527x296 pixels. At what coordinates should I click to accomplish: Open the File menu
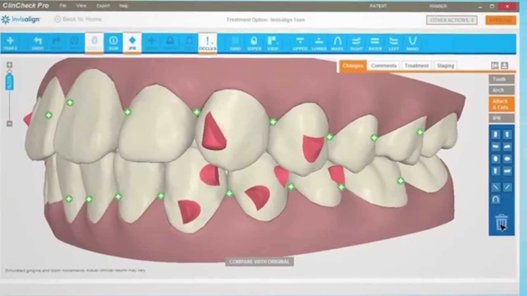(x=63, y=6)
